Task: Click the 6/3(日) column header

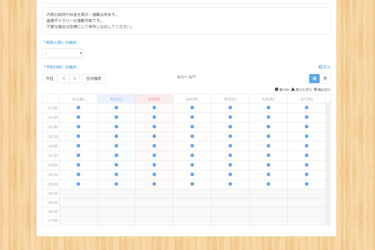Action: click(x=154, y=99)
